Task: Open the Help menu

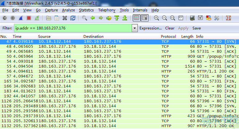Action: point(155,10)
